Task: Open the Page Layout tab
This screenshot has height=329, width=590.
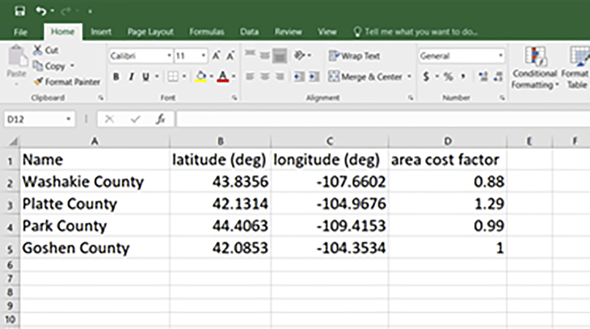Action: click(150, 32)
